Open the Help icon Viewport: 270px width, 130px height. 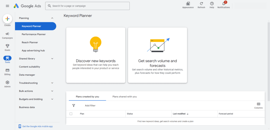pos(212,4)
